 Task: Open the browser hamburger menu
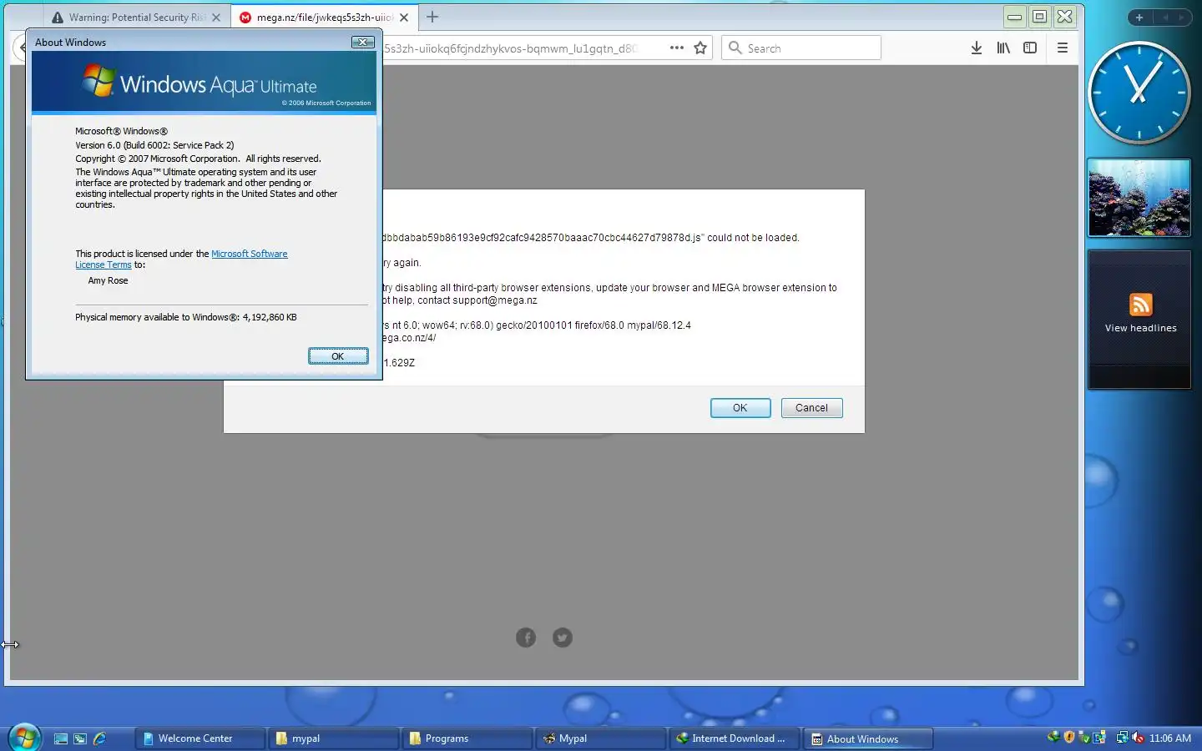(x=1063, y=48)
